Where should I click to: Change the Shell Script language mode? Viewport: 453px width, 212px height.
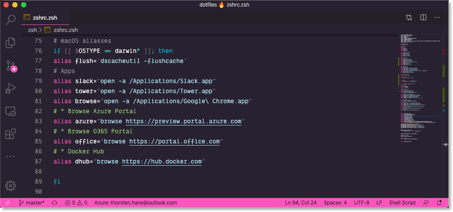[x=402, y=203]
